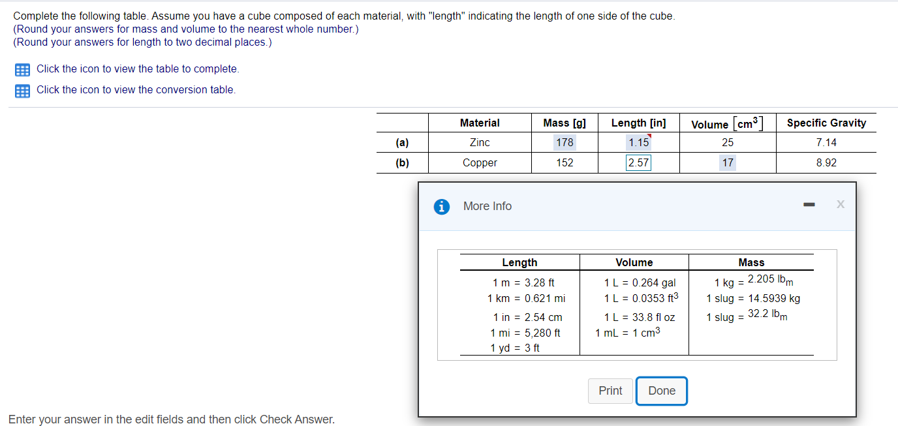
Task: Select the Zinc length field showing 1.15
Action: click(638, 142)
